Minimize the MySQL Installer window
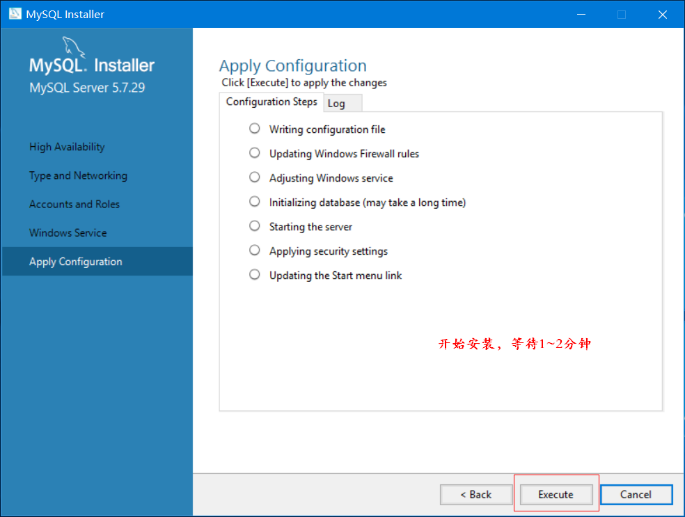This screenshot has width=685, height=517. click(581, 14)
